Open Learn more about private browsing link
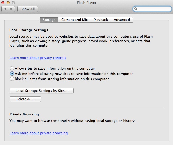 [39, 133]
